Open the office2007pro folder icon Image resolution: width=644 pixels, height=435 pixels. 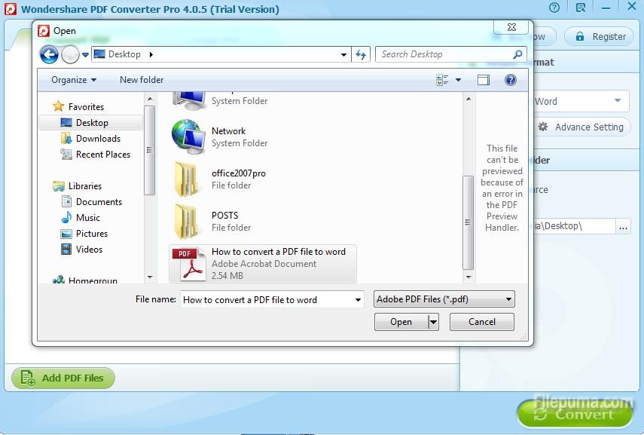186,179
